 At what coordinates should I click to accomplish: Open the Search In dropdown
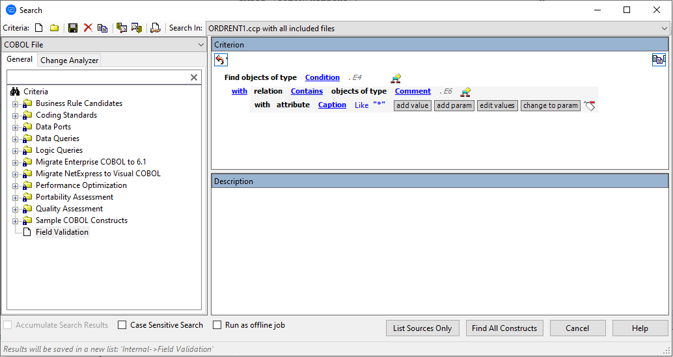664,29
